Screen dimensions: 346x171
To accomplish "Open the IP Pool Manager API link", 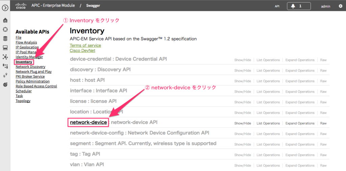I will (26, 52).
